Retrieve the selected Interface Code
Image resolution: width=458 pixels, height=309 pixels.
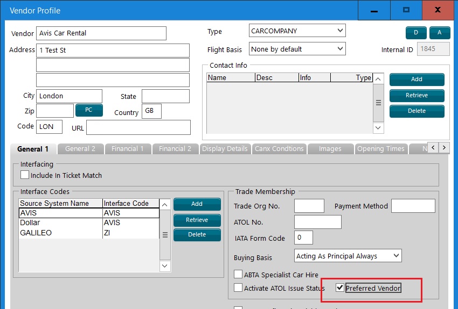coord(197,220)
